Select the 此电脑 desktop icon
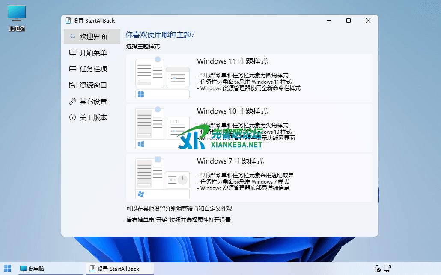The height and width of the screenshot is (275, 441). pyautogui.click(x=17, y=19)
